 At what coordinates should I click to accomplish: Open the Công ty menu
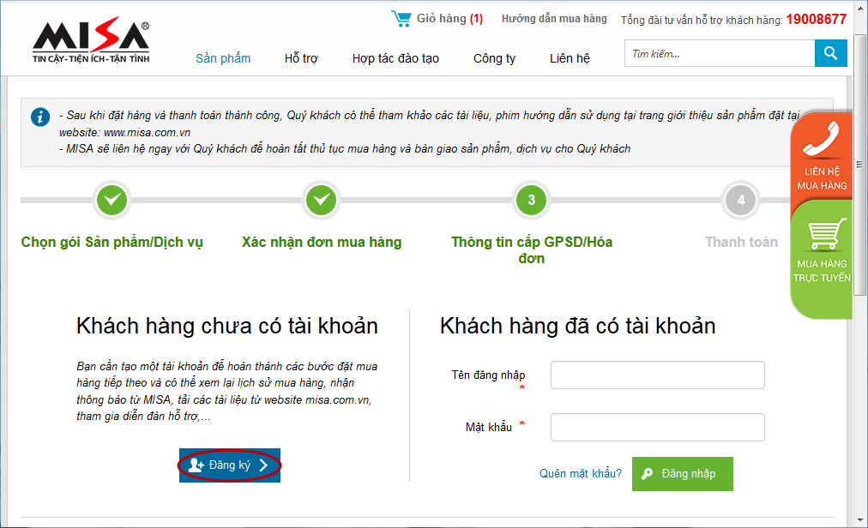coord(494,58)
